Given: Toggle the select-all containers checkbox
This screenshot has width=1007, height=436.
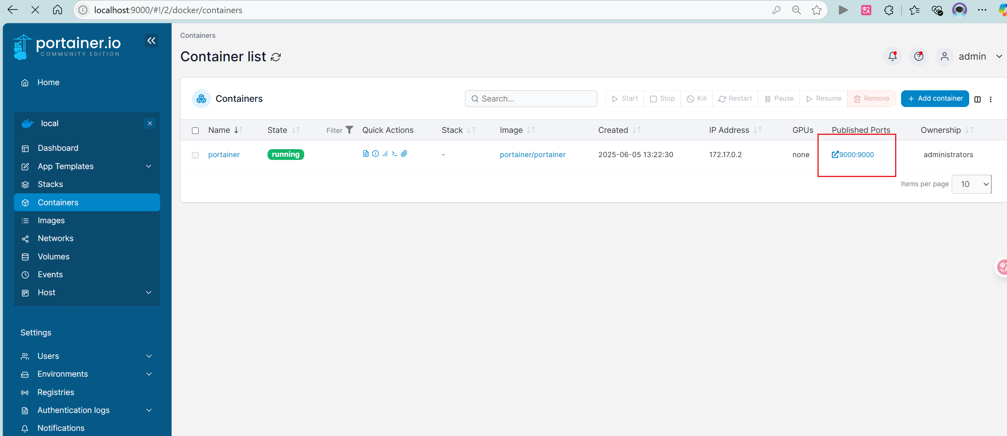Looking at the screenshot, I should (x=195, y=130).
